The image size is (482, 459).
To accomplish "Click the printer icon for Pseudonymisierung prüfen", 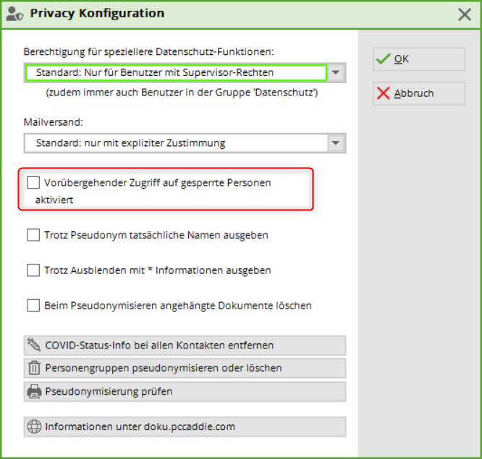I will point(34,392).
